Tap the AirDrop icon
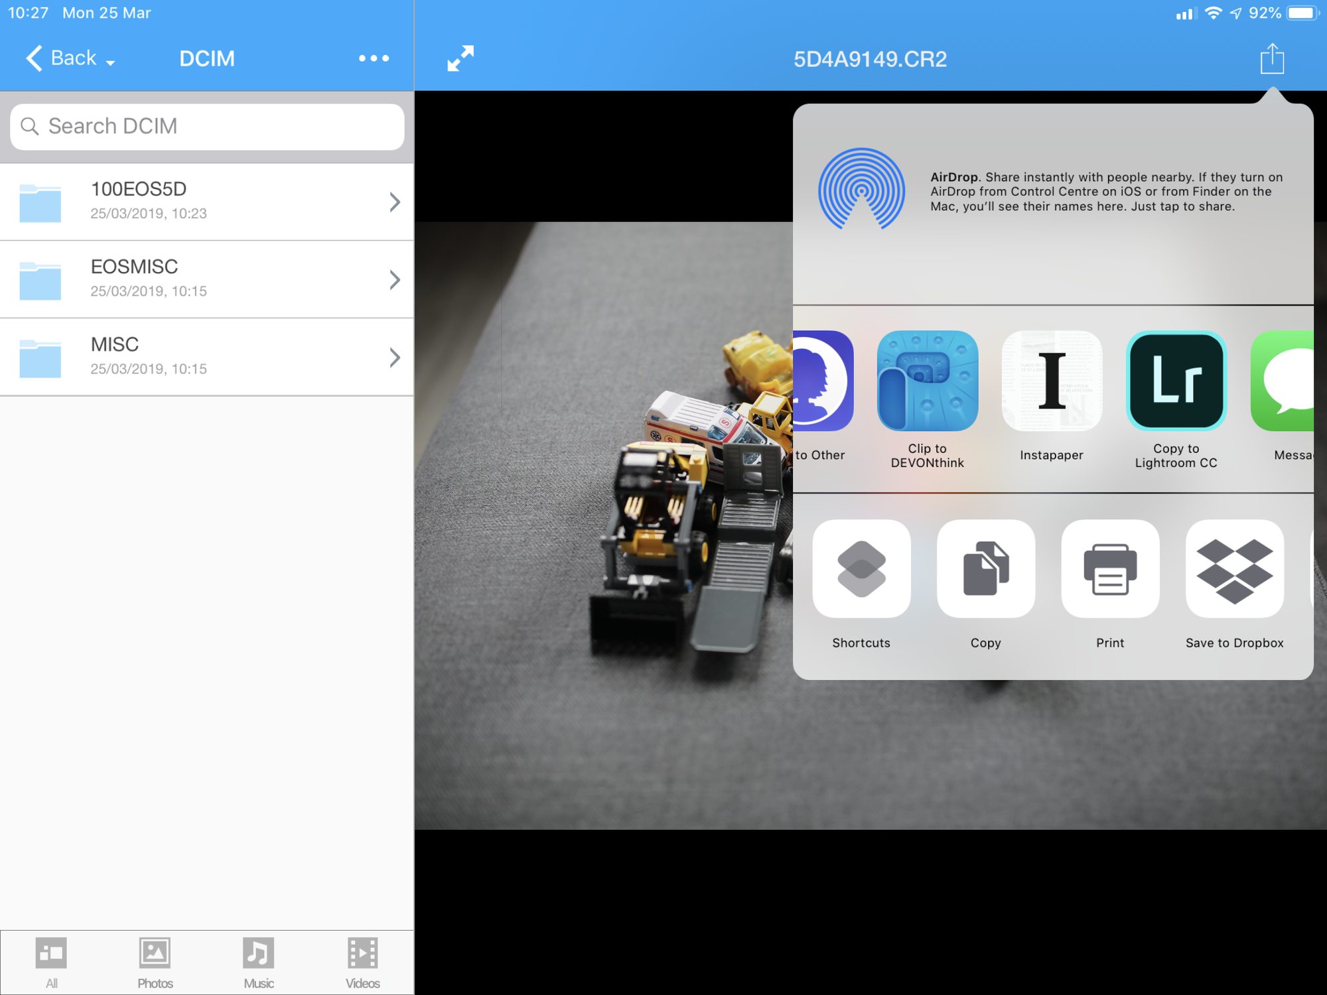1327x995 pixels. 861,189
